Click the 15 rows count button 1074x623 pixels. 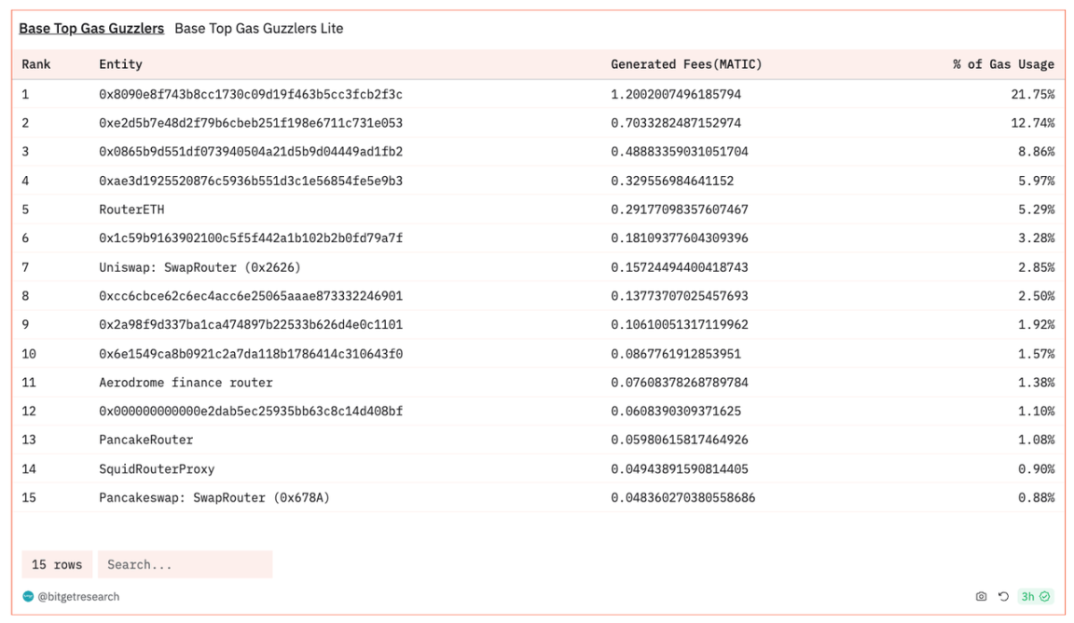click(57, 564)
